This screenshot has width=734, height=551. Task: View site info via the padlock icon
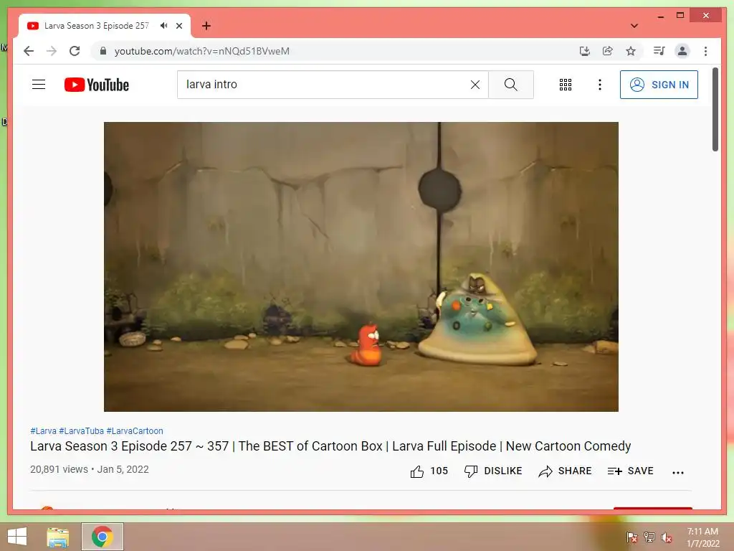[x=103, y=51]
